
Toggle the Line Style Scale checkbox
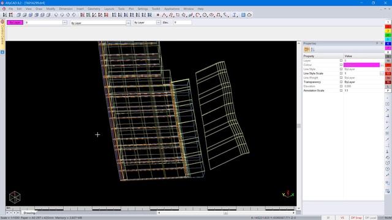(341, 73)
